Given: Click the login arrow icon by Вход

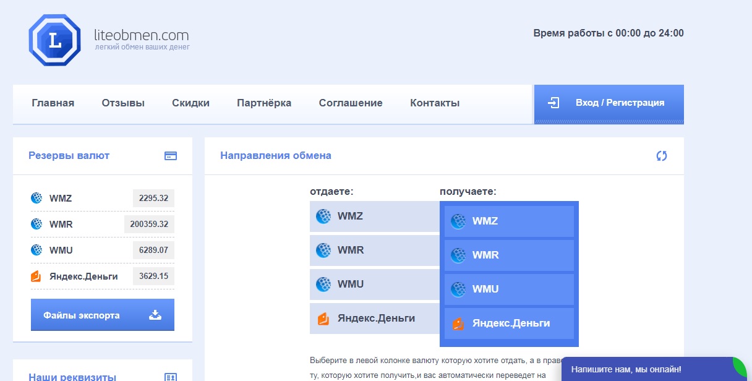Looking at the screenshot, I should (554, 103).
